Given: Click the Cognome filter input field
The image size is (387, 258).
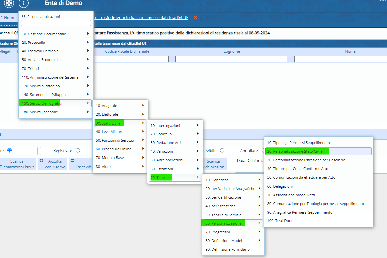Looking at the screenshot, I should 231,59.
